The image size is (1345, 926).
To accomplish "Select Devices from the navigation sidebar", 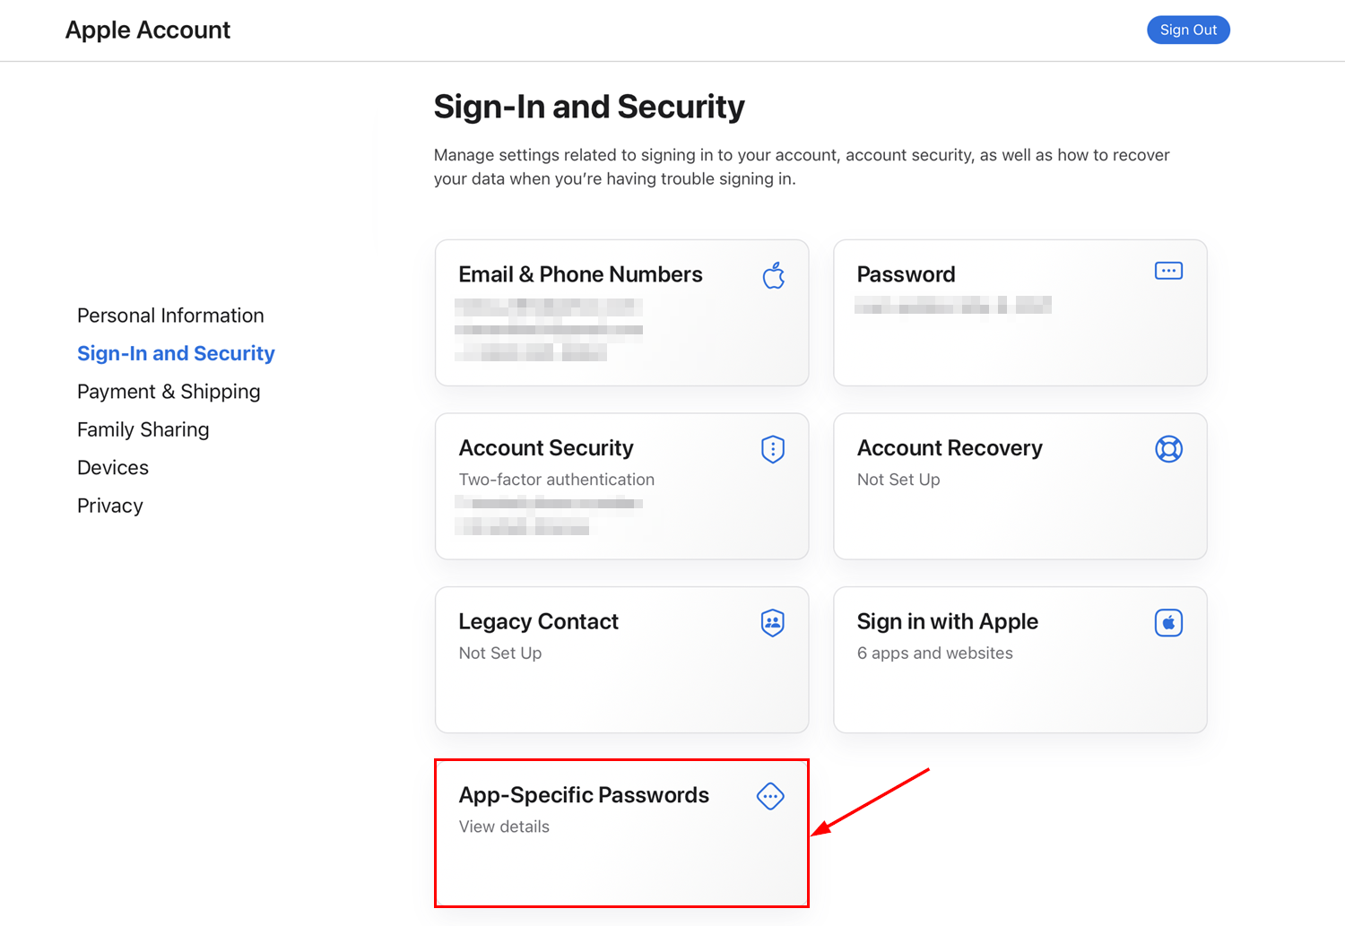I will [113, 467].
